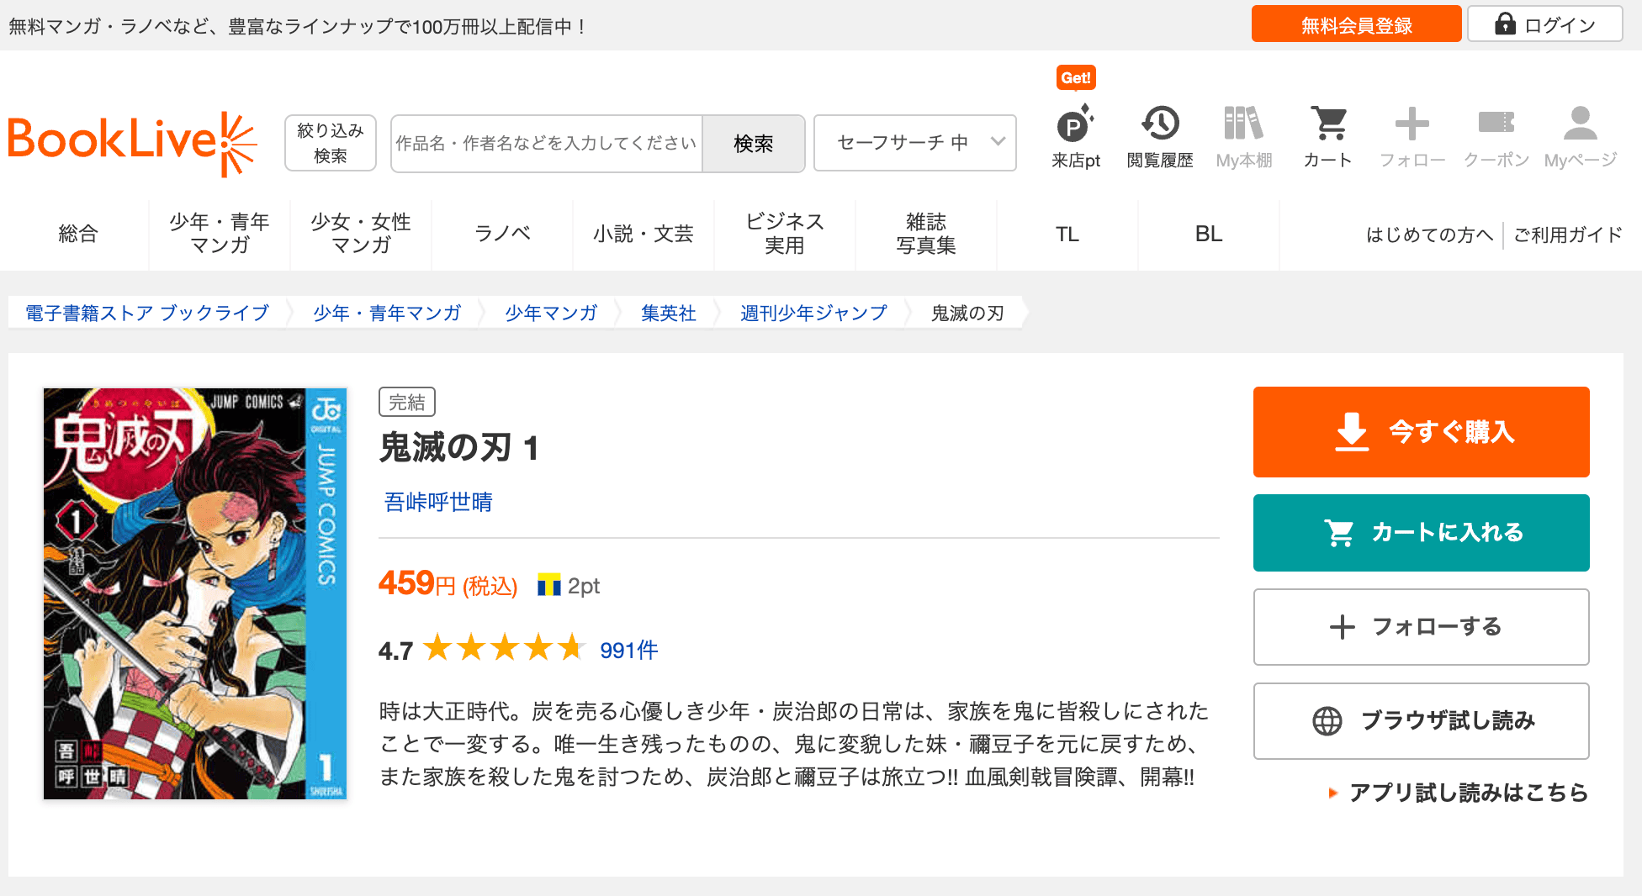Switch to the ラノベ category tab
The width and height of the screenshot is (1642, 896).
coord(502,234)
